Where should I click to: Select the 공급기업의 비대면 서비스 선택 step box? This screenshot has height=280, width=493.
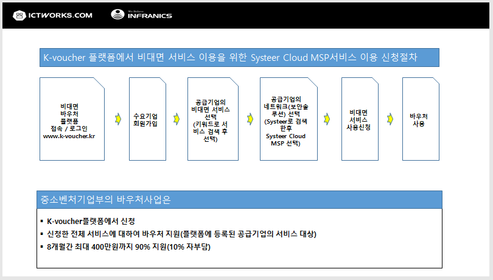213,119
